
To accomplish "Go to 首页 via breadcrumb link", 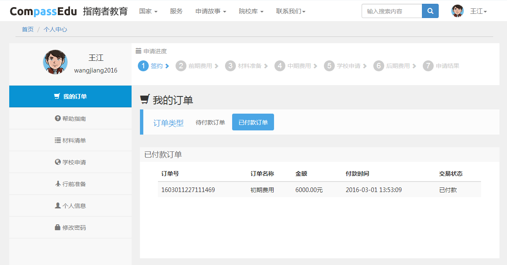I will pyautogui.click(x=28, y=29).
